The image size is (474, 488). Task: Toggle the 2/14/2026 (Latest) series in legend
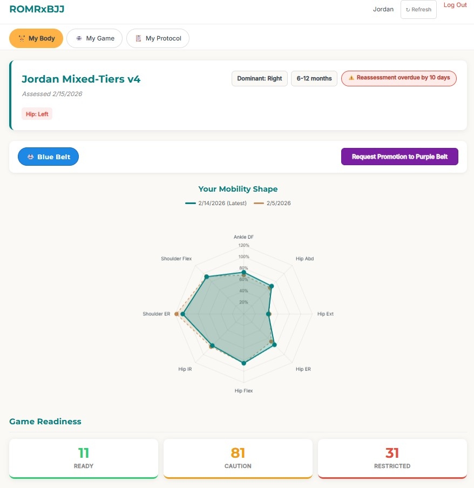(216, 204)
